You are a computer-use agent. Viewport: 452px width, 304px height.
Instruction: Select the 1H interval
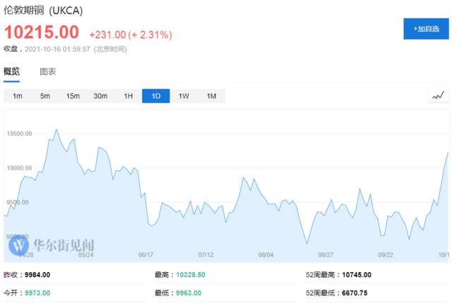(x=129, y=96)
